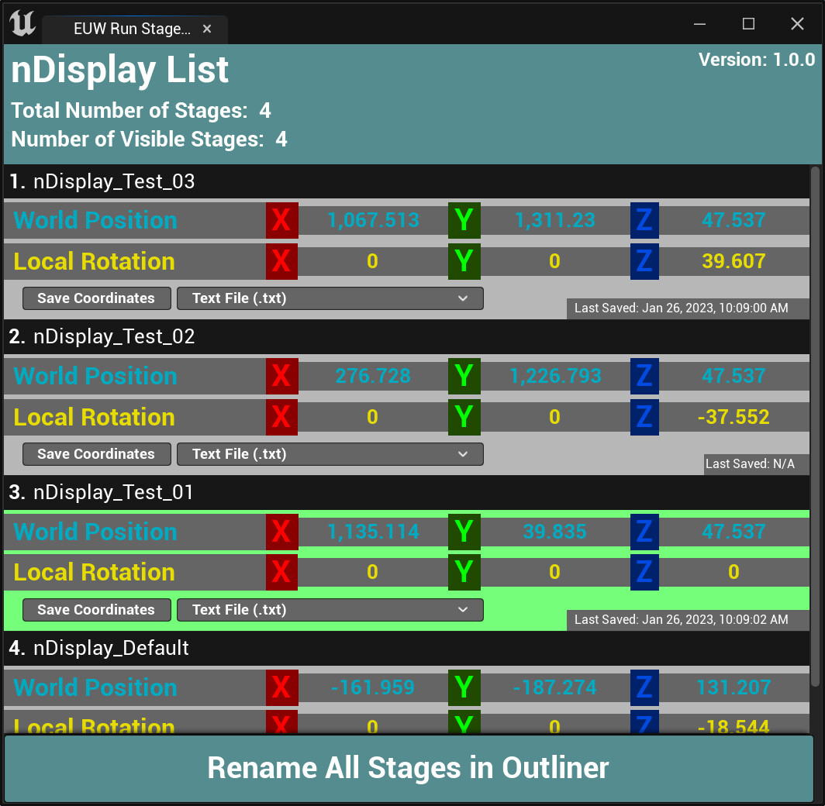Click green Y icon in nDisplay_Test_01 Local Rotation
Viewport: 825px width, 806px height.
point(464,572)
